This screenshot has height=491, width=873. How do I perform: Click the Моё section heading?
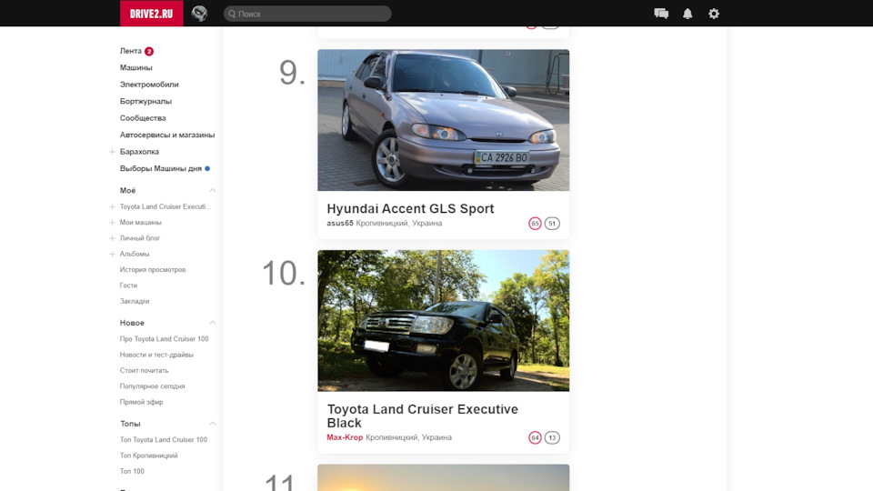click(127, 190)
